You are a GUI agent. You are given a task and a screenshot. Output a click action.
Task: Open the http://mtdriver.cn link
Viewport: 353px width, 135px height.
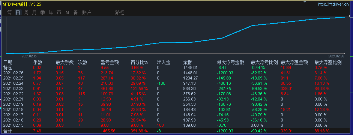click(333, 4)
